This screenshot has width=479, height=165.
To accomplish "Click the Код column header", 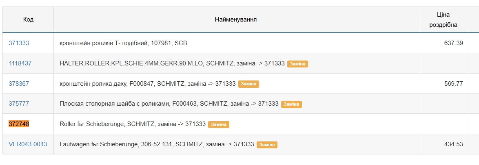I will pos(28,20).
